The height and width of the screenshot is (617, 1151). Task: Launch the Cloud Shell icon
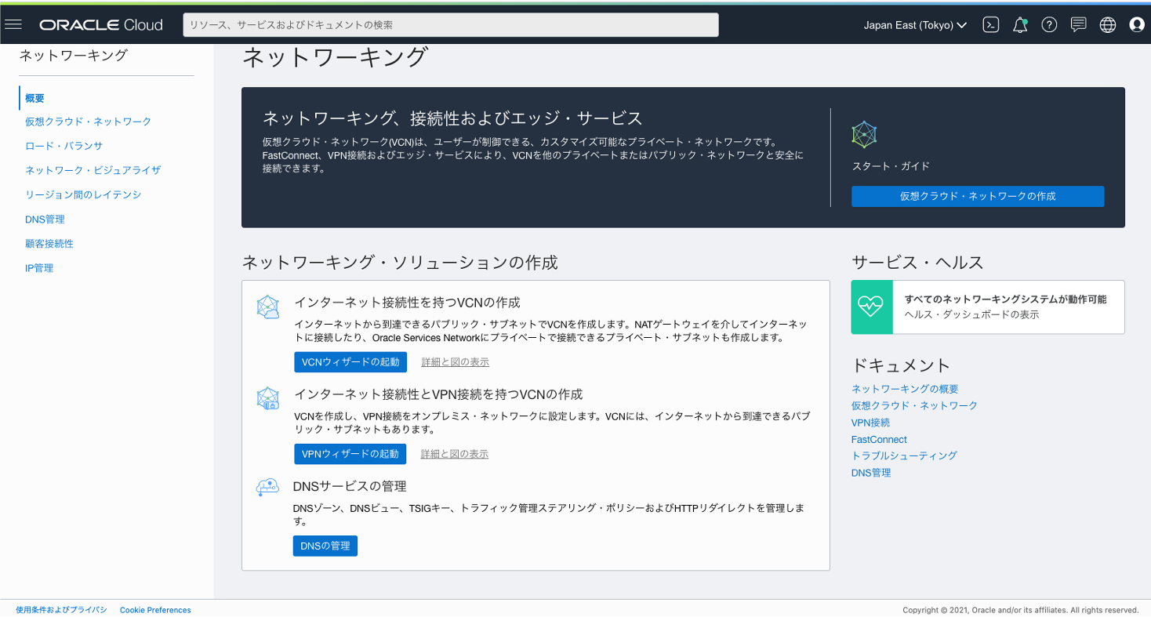991,25
